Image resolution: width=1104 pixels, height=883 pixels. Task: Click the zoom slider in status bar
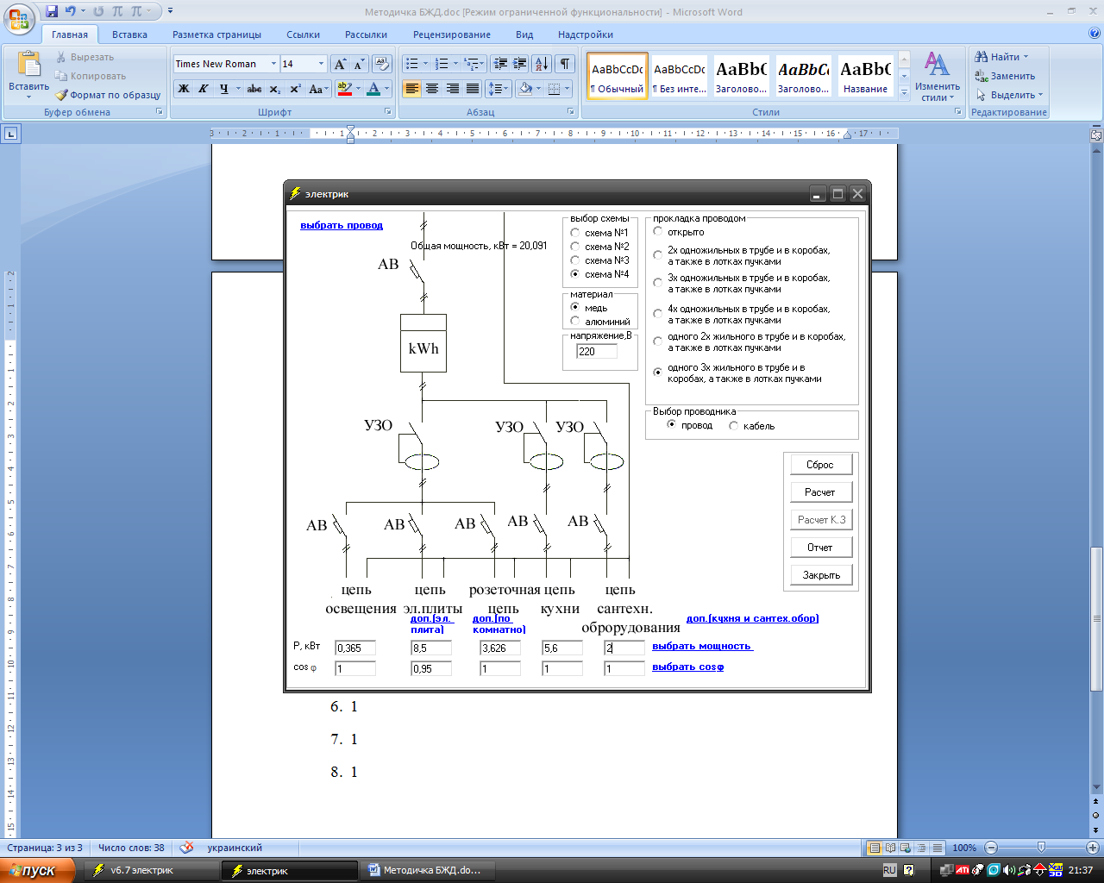coord(1041,848)
